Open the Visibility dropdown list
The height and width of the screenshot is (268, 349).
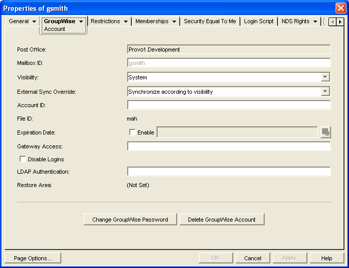point(325,77)
